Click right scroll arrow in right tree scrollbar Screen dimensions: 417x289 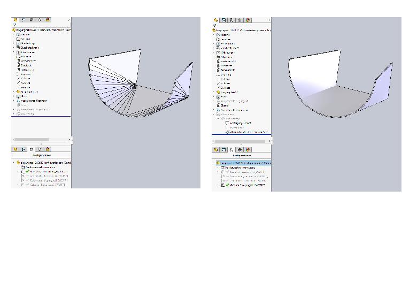click(269, 141)
